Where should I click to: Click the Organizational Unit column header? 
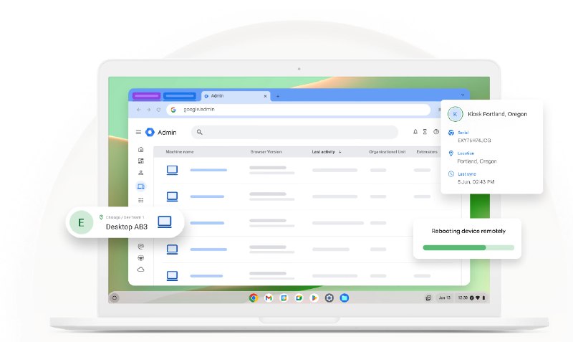[x=387, y=152]
